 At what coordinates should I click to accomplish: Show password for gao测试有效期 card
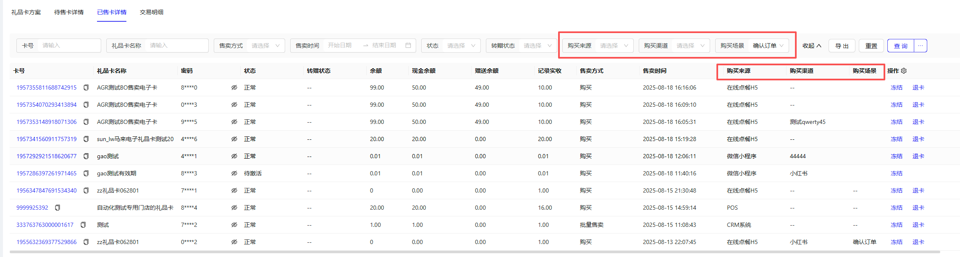[x=234, y=173]
